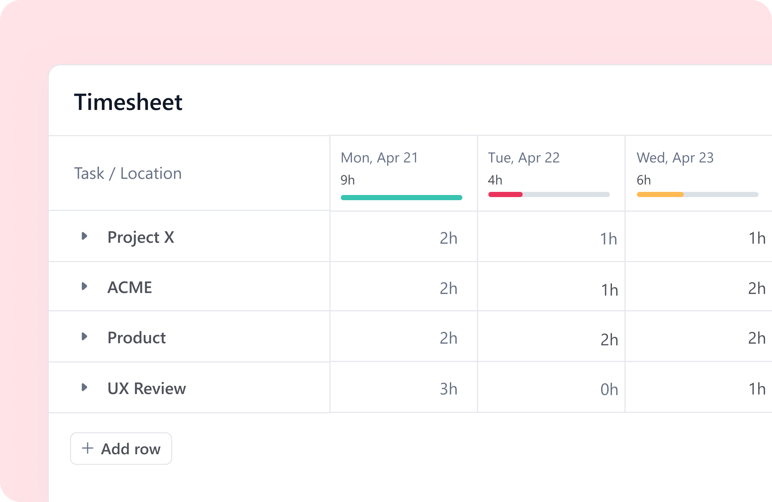Screen dimensions: 772x502
Task: Select the Wed, Apr 23 column header
Action: tap(675, 158)
